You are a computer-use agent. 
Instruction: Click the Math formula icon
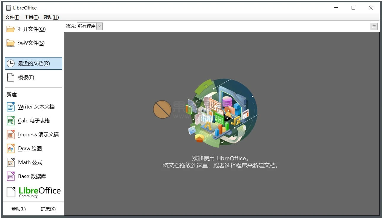pyautogui.click(x=11, y=162)
